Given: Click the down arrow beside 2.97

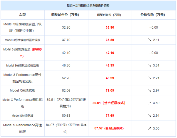Looking at the screenshot, I should click(x=150, y=90).
